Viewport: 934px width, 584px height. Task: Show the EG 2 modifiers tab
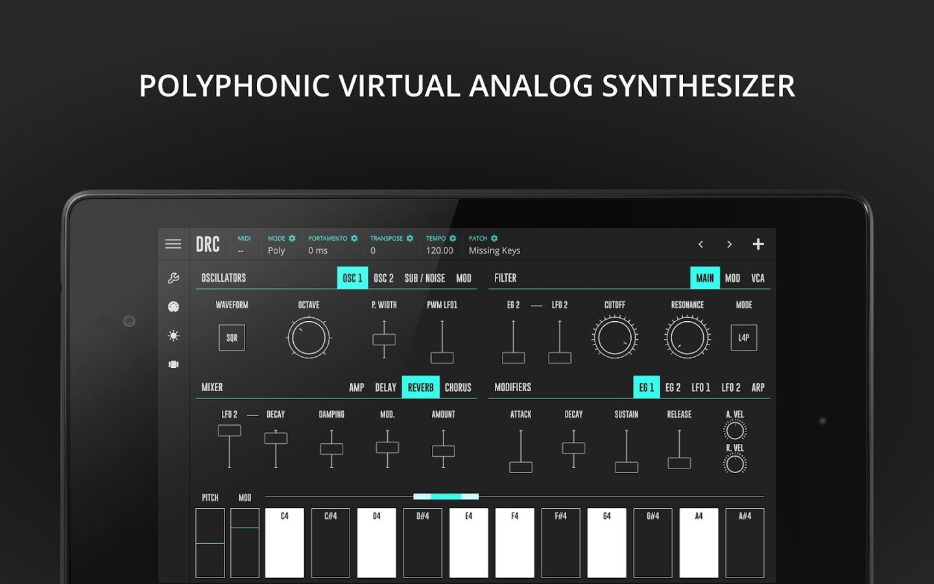(x=673, y=387)
